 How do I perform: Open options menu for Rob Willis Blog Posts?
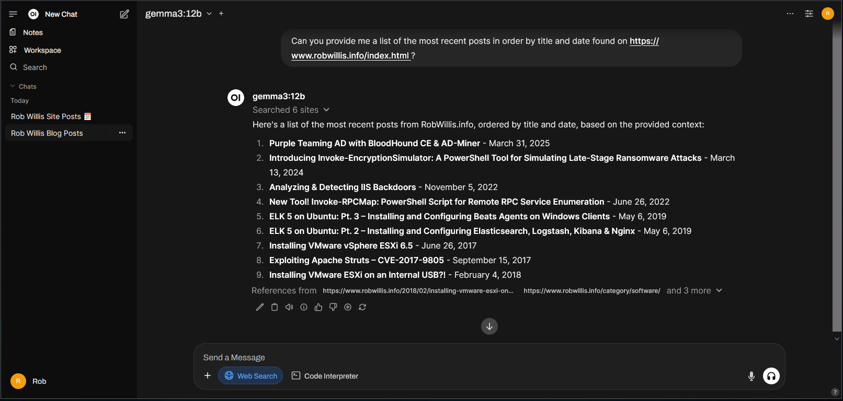(122, 133)
